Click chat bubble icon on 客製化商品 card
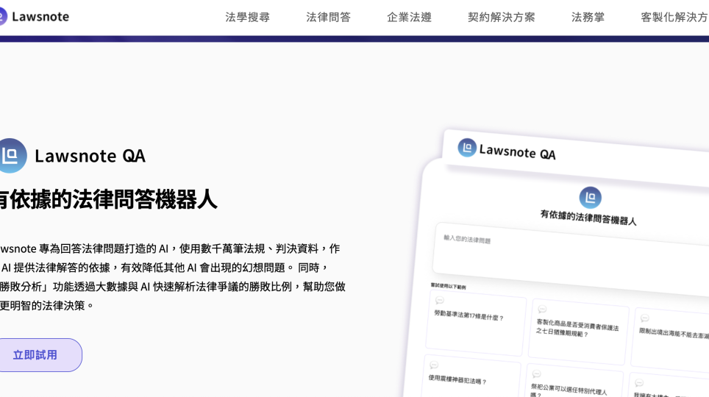Viewport: 709px width, 397px height. pyautogui.click(x=542, y=310)
